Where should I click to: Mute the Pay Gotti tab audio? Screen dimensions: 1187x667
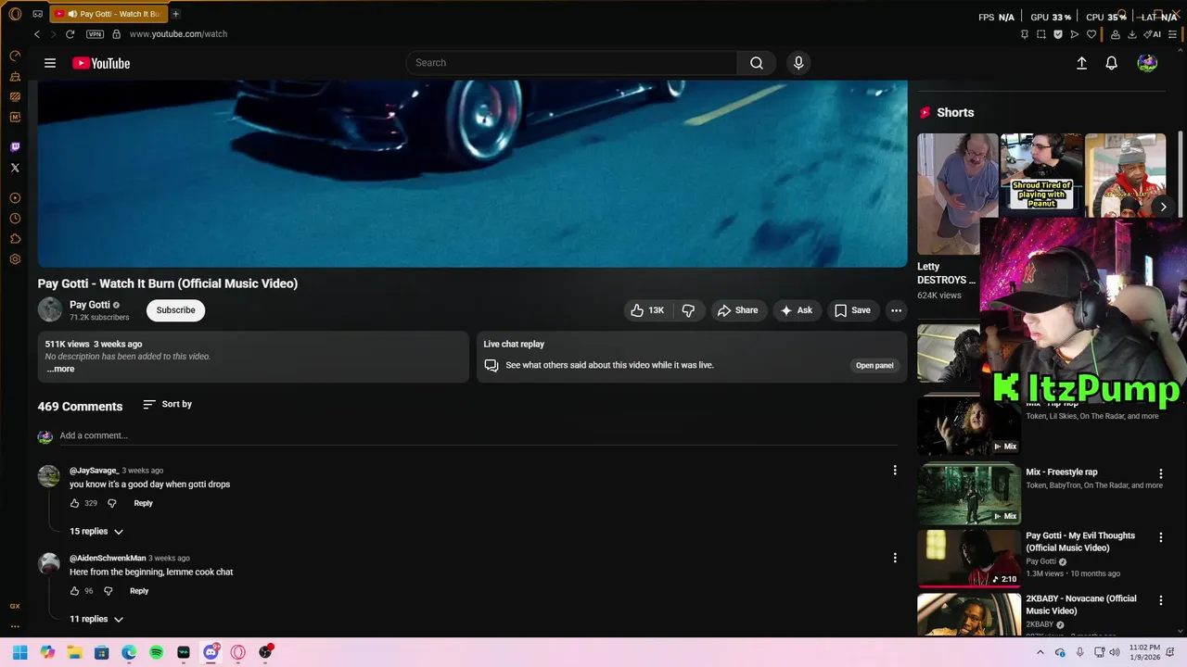coord(71,14)
